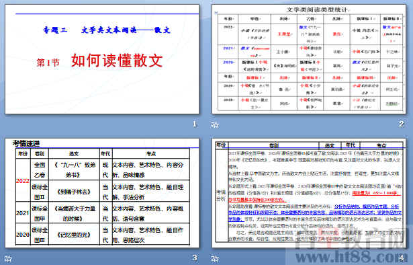Select slide 2 thumbnail 文学类阅读类型统计 table
The image size is (413, 265).
pyautogui.click(x=309, y=59)
